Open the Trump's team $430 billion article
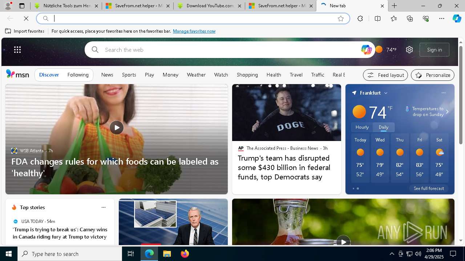 tap(284, 167)
